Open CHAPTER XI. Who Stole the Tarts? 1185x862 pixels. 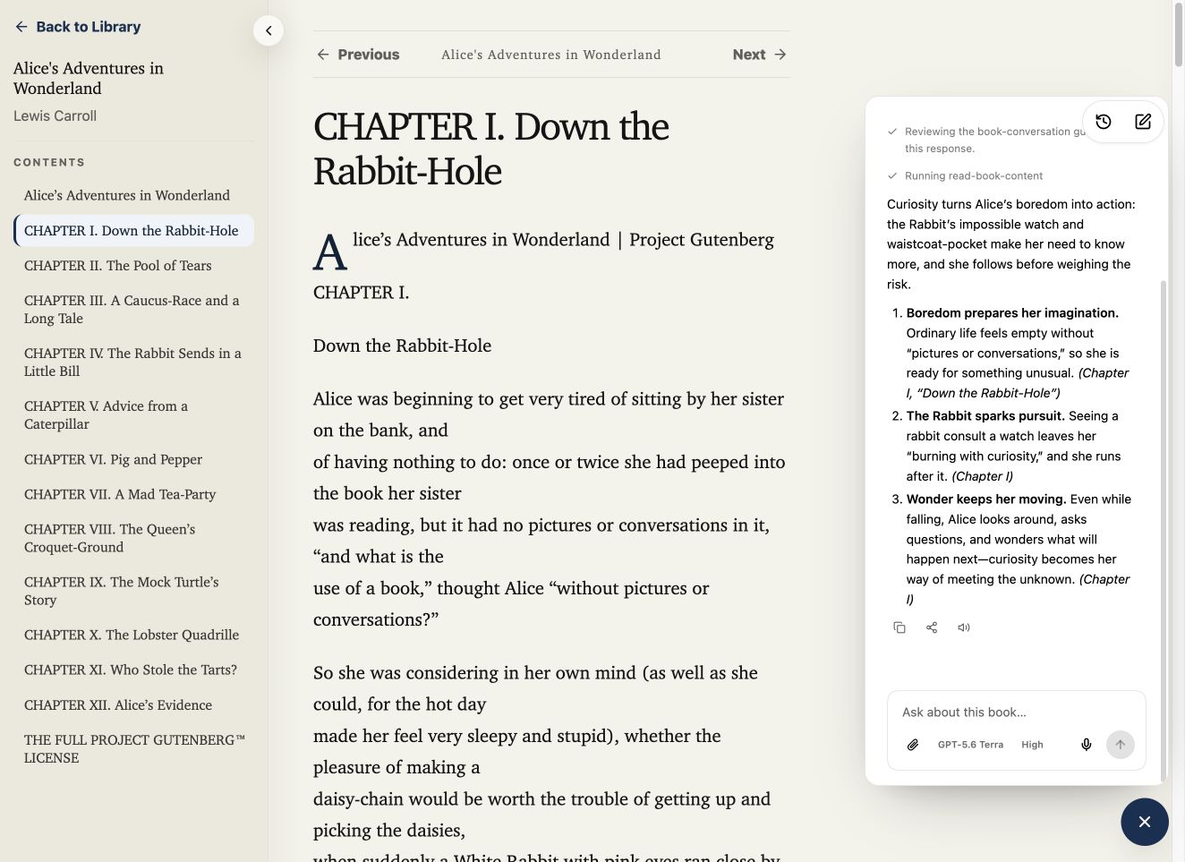pyautogui.click(x=134, y=670)
